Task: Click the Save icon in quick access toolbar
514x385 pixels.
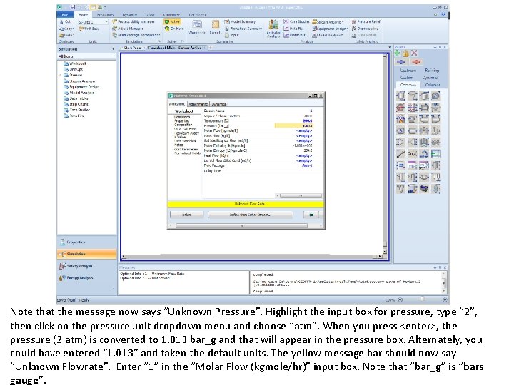Action: tap(73, 7)
